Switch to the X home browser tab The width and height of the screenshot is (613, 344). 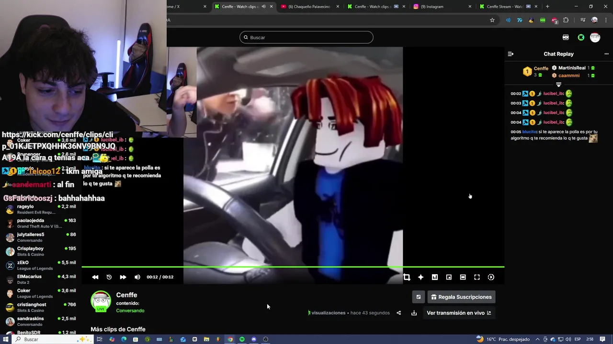point(187,7)
